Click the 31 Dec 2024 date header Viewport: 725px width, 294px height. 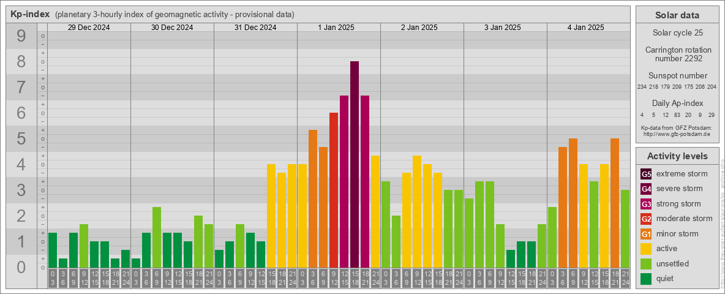click(x=255, y=28)
